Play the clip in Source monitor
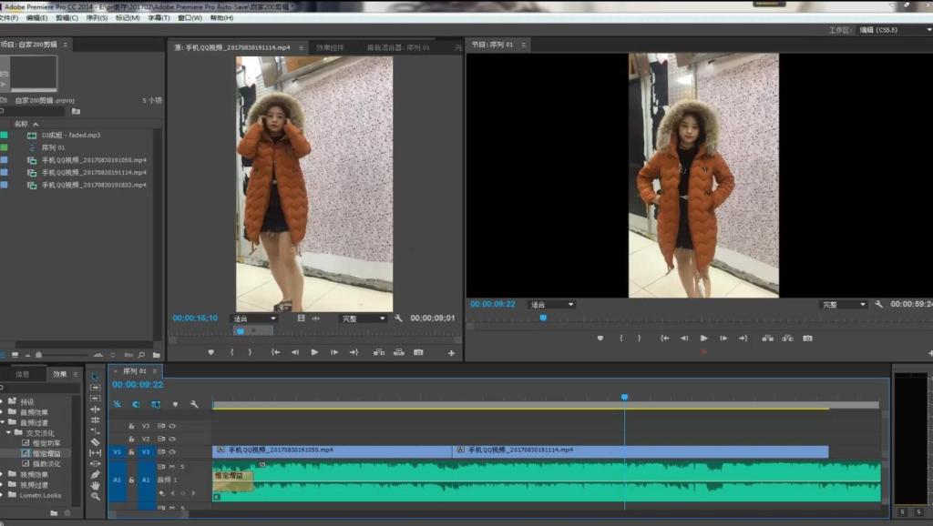Image resolution: width=933 pixels, height=526 pixels. [x=314, y=352]
